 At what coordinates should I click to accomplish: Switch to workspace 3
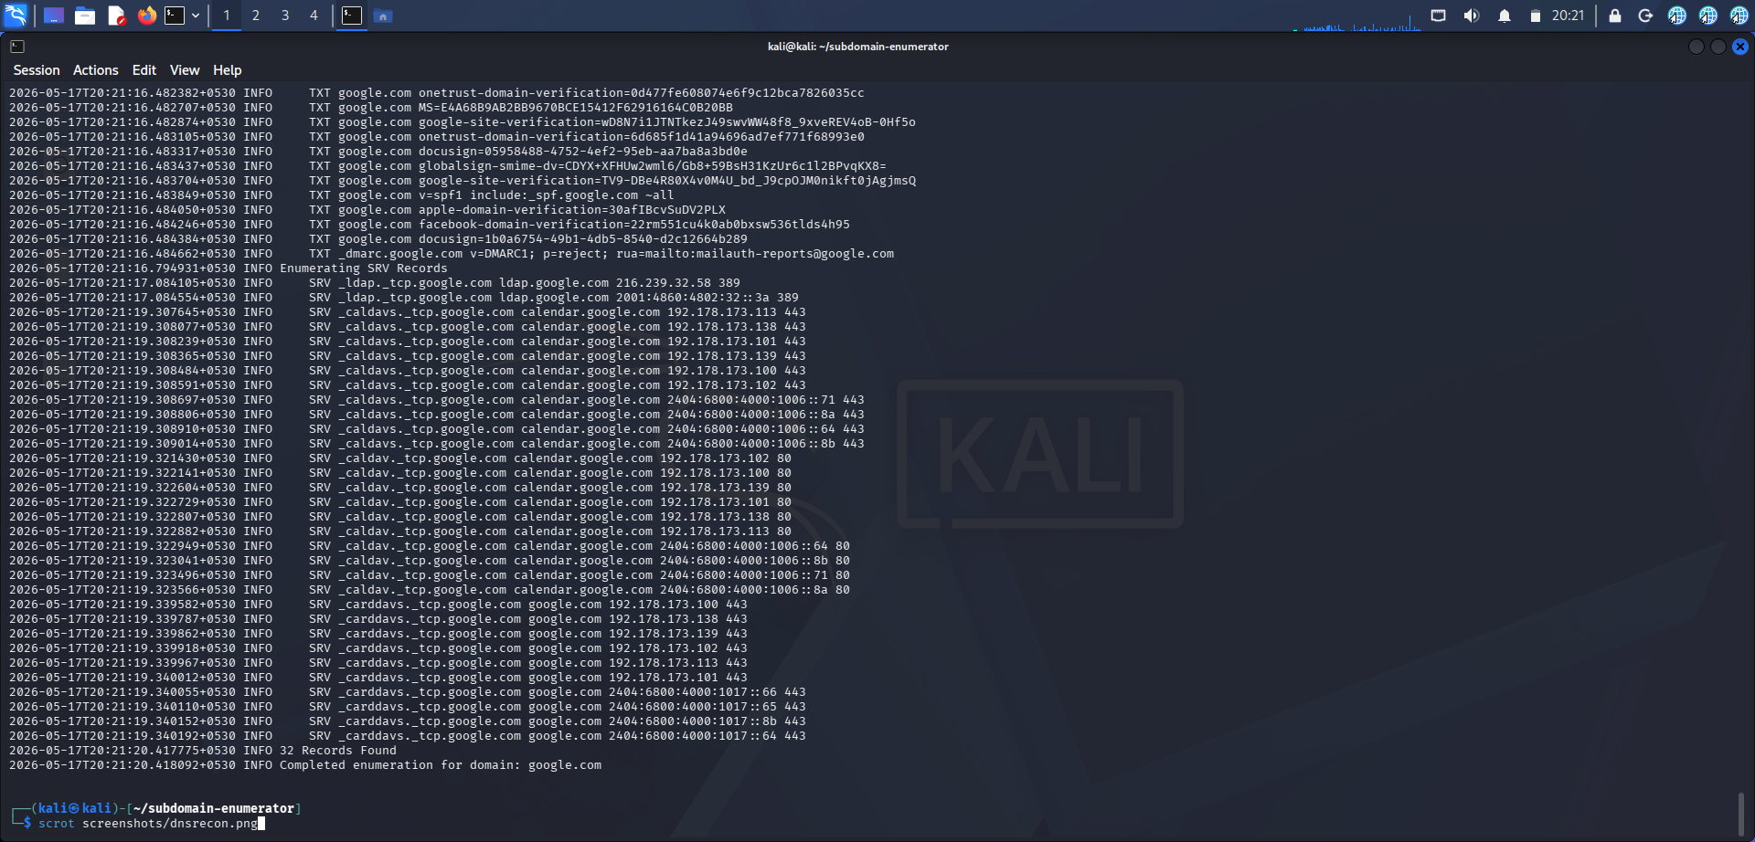285,16
